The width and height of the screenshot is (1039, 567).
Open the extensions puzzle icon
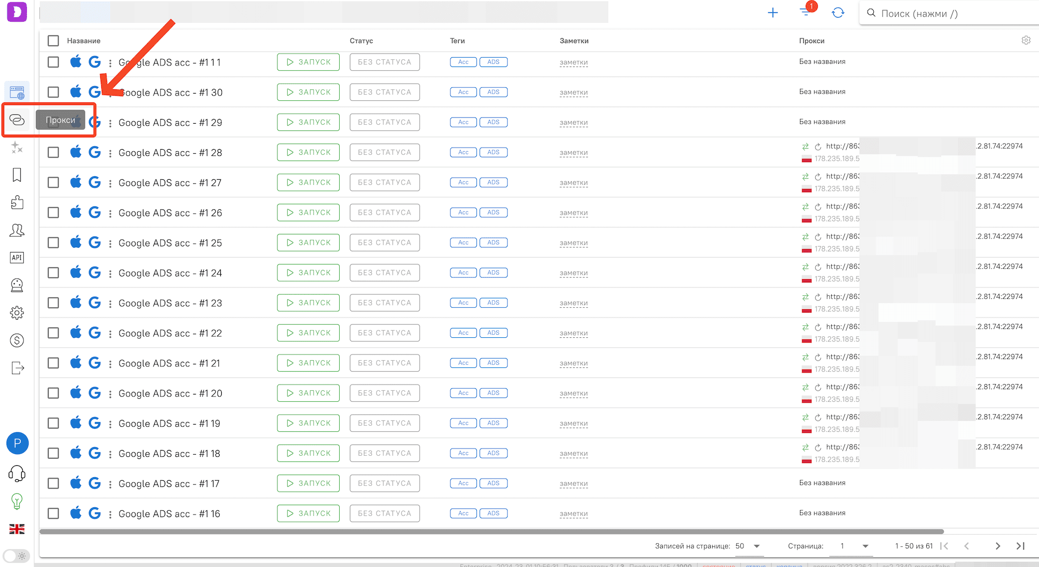pos(17,203)
